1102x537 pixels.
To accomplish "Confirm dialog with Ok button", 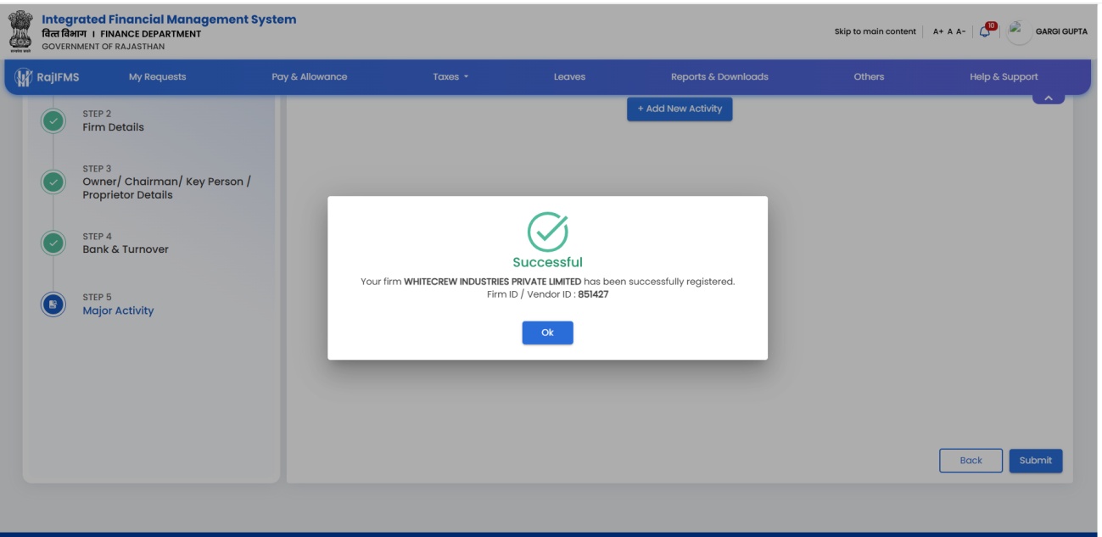I will click(547, 333).
